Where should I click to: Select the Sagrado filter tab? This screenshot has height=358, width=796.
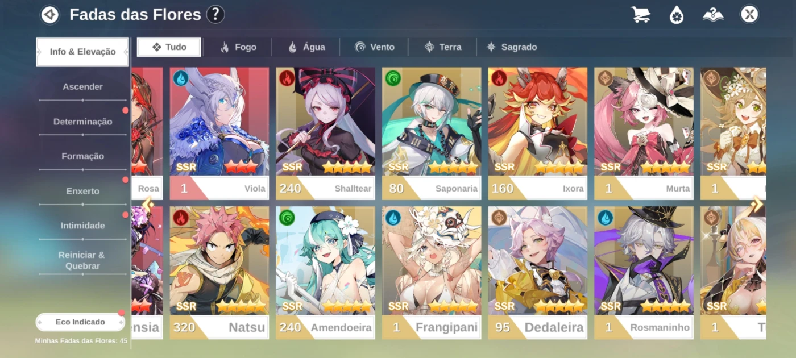coord(511,47)
